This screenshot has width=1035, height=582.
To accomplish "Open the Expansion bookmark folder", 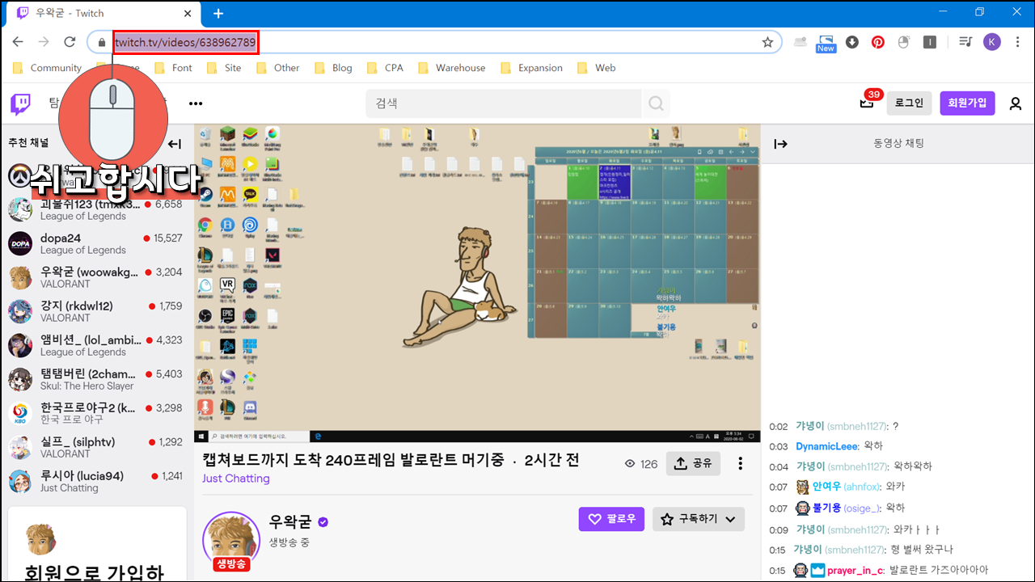I will [x=531, y=68].
